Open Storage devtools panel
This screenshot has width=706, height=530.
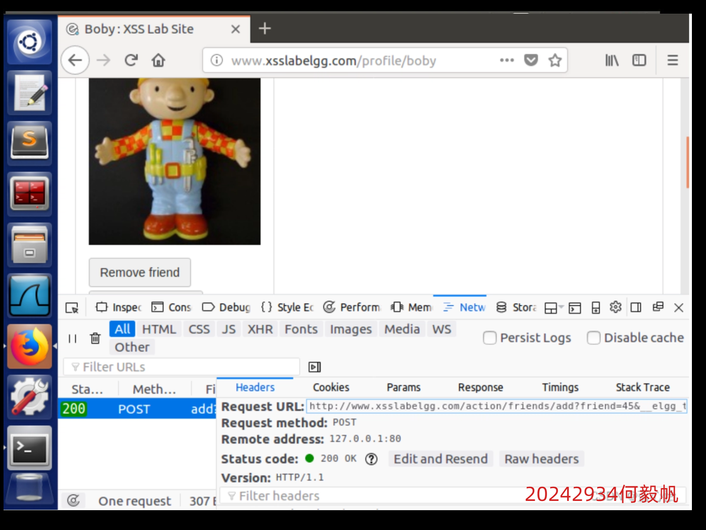516,307
